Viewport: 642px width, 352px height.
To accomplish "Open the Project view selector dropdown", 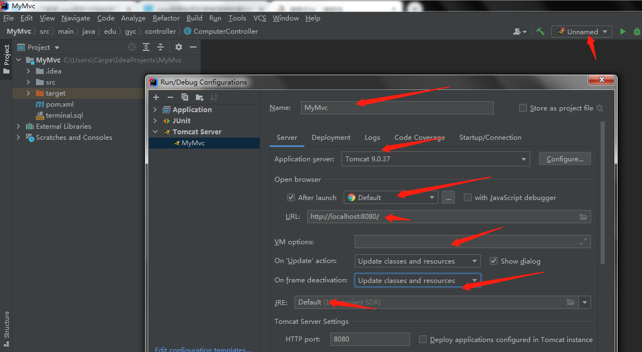I will [39, 47].
